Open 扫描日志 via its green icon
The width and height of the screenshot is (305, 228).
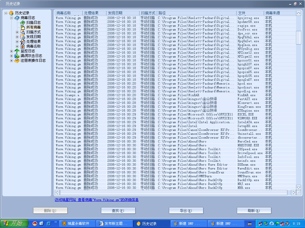tap(23, 23)
